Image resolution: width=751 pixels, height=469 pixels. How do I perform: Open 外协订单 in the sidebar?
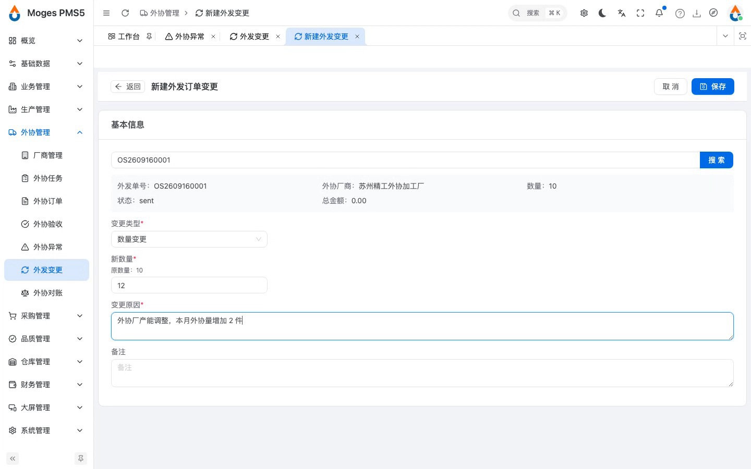click(x=46, y=201)
